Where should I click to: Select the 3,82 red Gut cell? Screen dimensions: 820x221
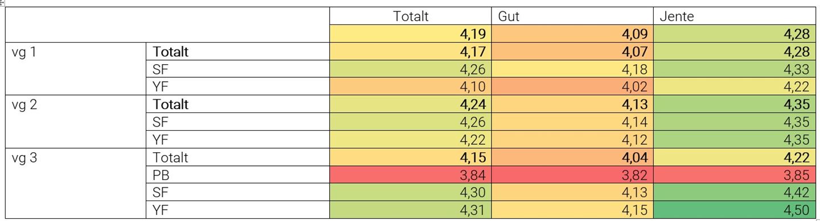(x=572, y=175)
